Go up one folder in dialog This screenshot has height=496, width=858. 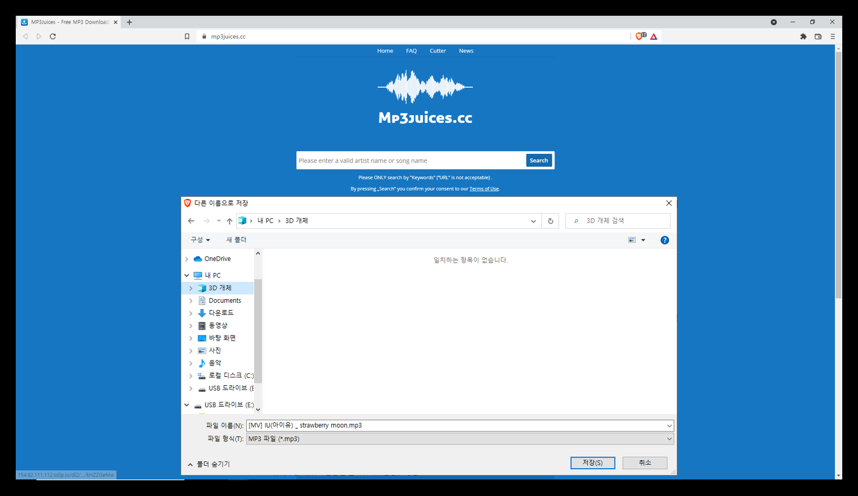coord(229,221)
